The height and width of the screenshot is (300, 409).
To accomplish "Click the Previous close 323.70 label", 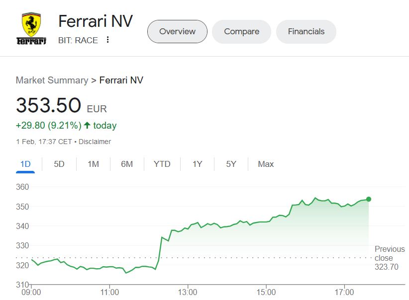I will pos(389,258).
